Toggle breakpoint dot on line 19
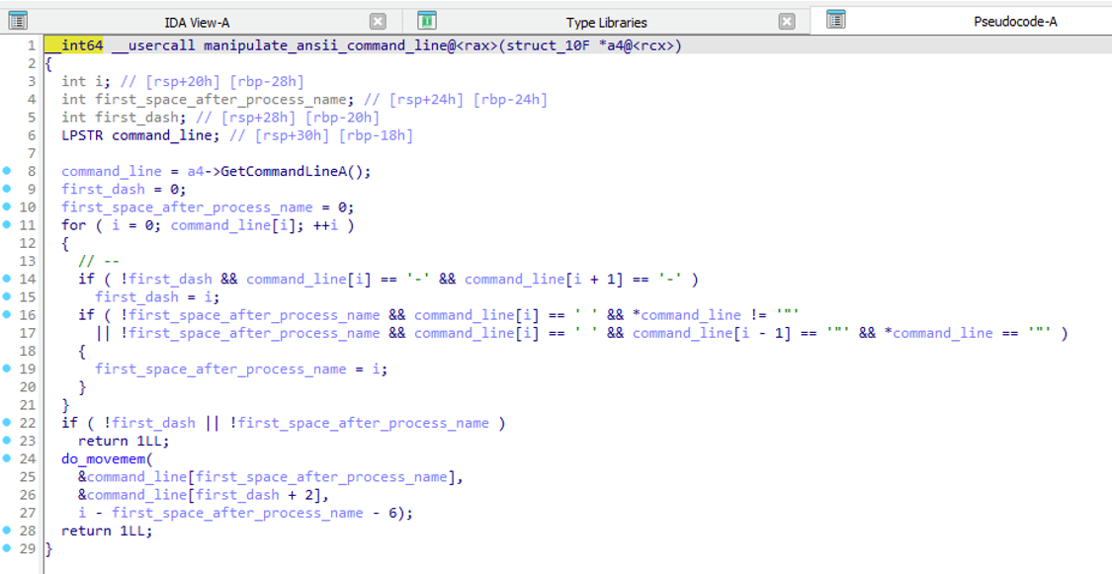Image resolution: width=1114 pixels, height=574 pixels. pos(7,368)
